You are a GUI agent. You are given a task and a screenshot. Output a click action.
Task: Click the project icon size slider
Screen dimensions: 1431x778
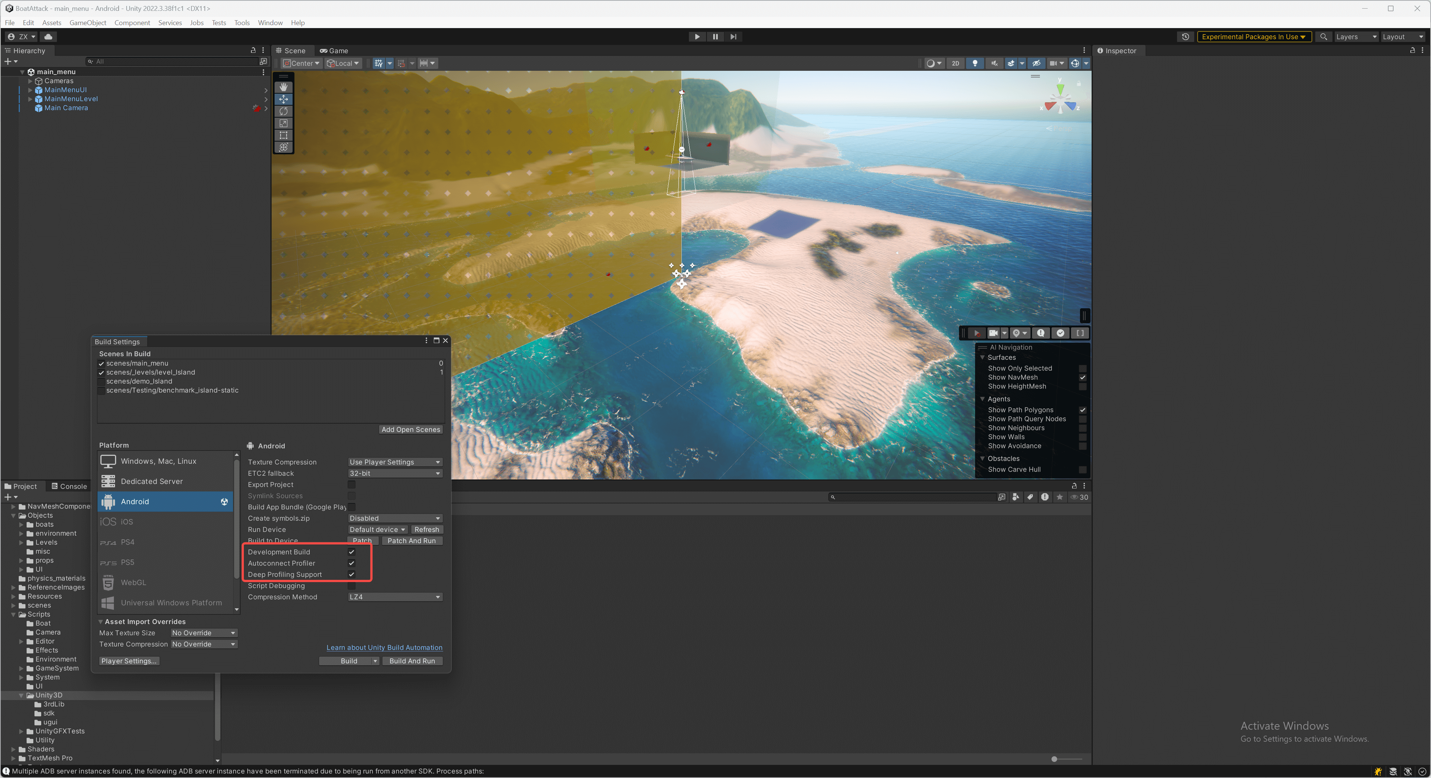1054,759
